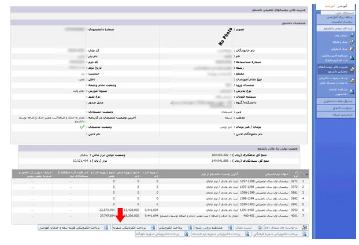
Task: Click the grid settings icon in table header
Action: [302, 174]
